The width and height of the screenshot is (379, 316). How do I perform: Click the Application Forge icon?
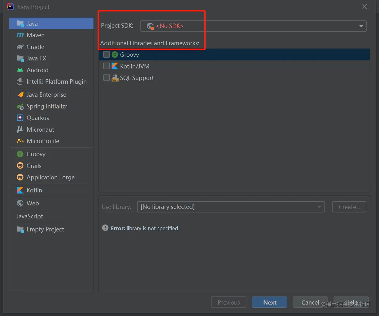20,177
